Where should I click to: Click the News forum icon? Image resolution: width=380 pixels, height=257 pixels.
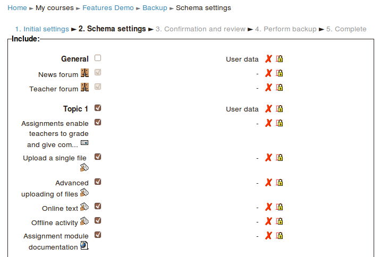85,73
